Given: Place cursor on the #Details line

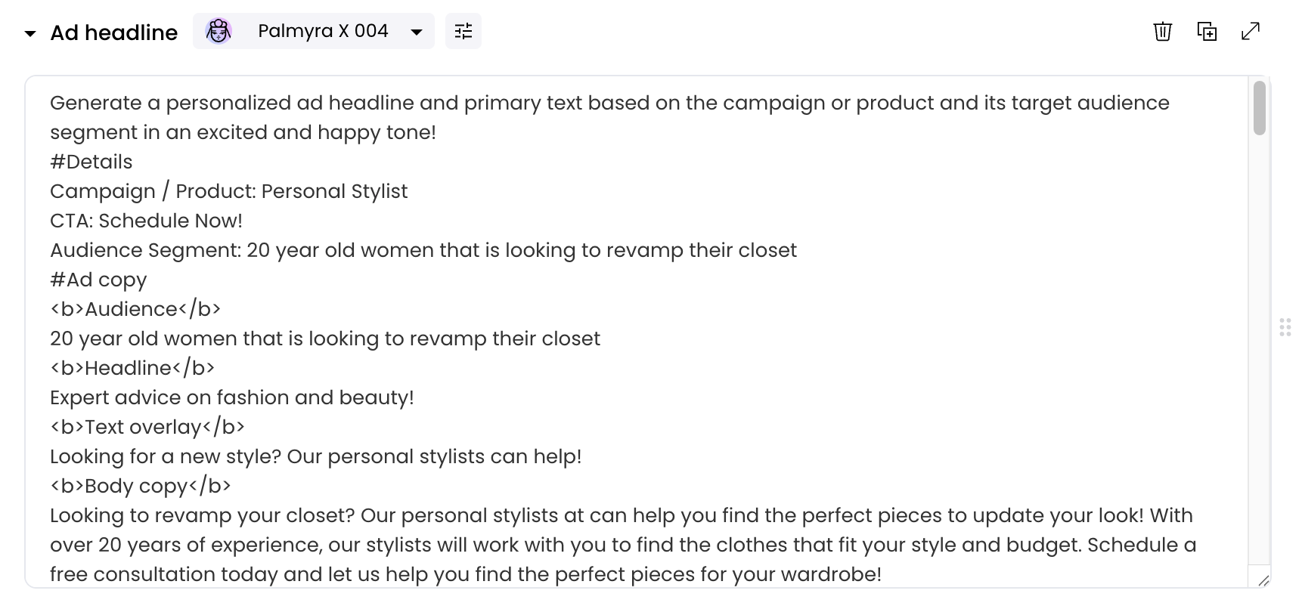Looking at the screenshot, I should pyautogui.click(x=91, y=162).
